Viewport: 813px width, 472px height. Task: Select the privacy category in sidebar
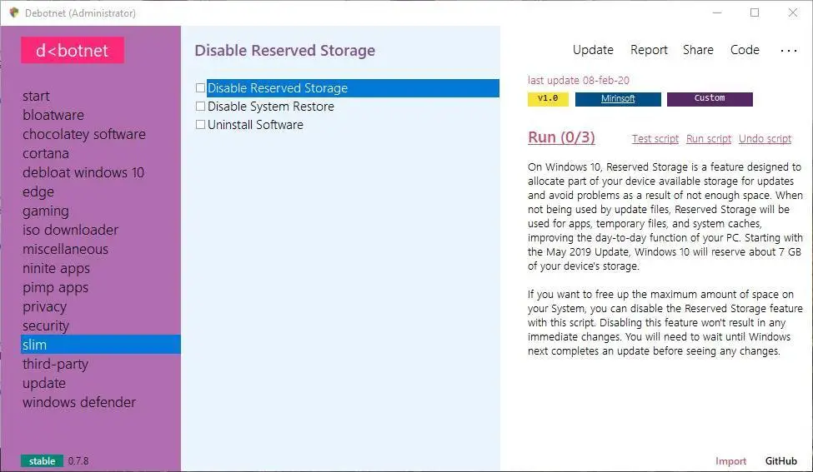45,306
